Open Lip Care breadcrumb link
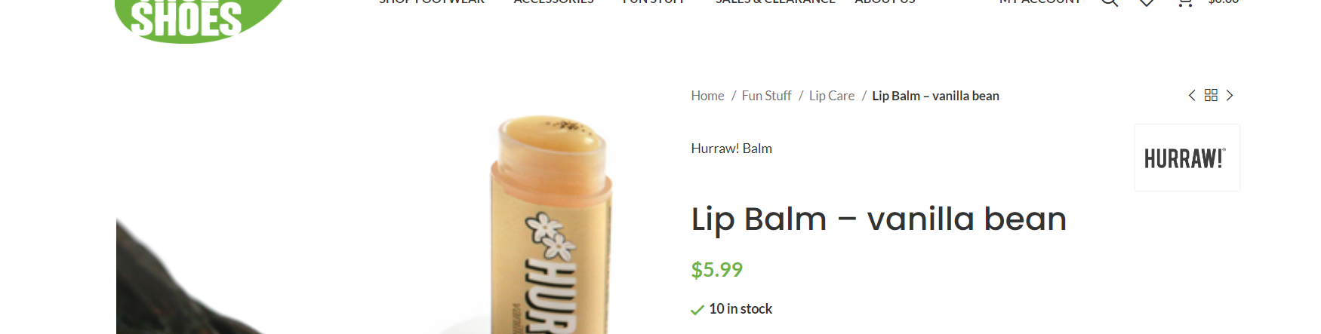 832,96
